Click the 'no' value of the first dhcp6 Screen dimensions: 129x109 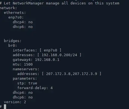pyautogui.click(x=31, y=27)
